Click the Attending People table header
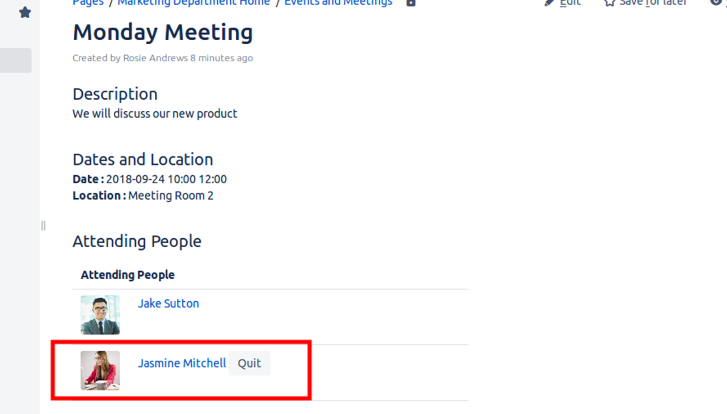The image size is (727, 414). (128, 275)
